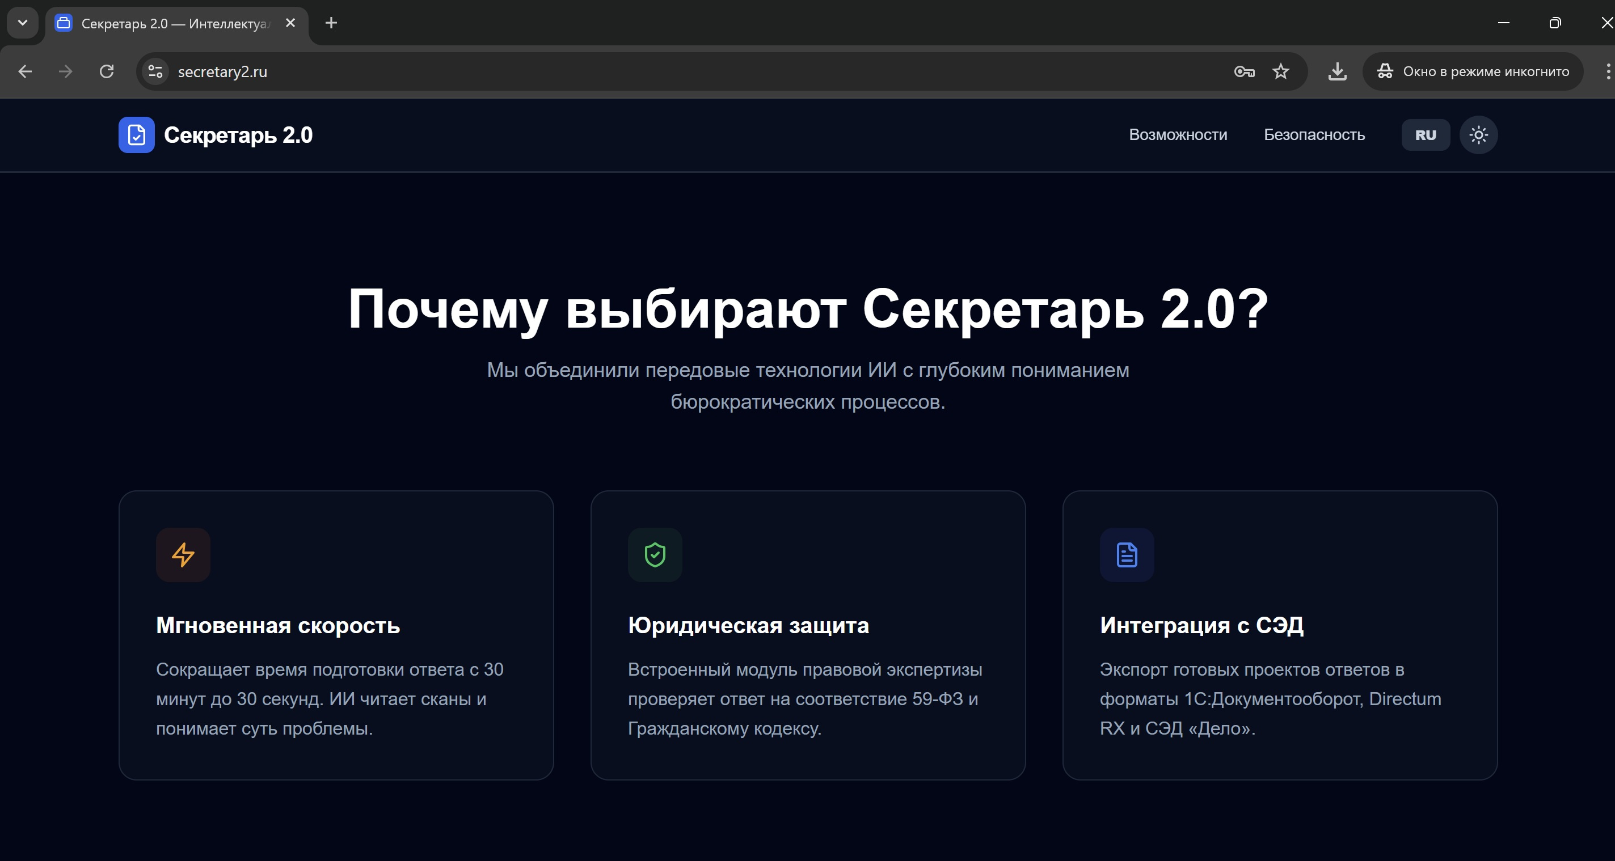Image resolution: width=1615 pixels, height=861 pixels.
Task: Click the blue document integration icon
Action: coord(1127,554)
